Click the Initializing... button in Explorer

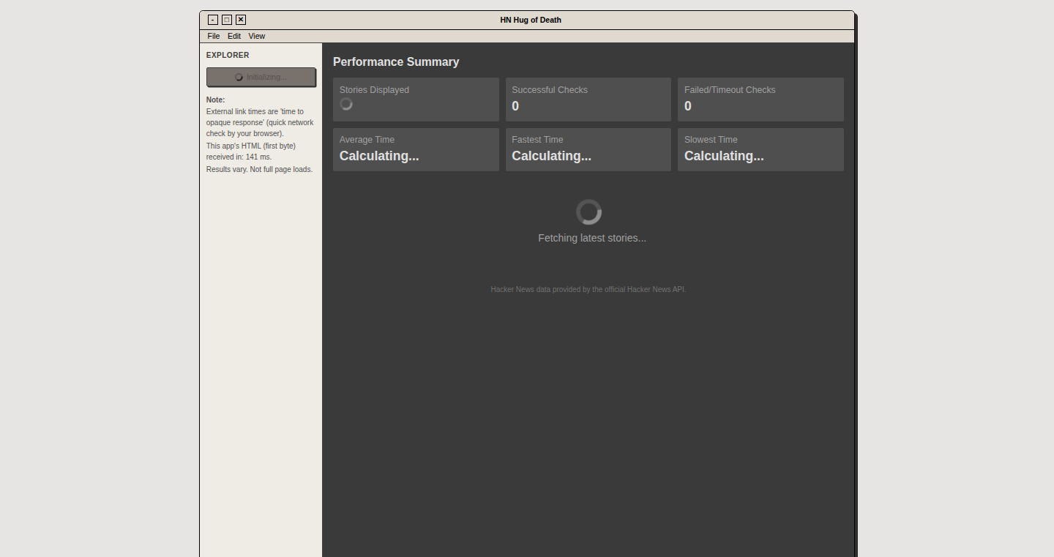pyautogui.click(x=261, y=77)
